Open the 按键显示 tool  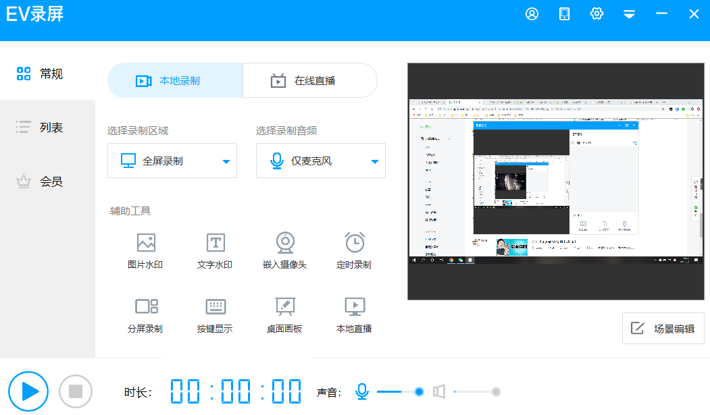click(215, 316)
